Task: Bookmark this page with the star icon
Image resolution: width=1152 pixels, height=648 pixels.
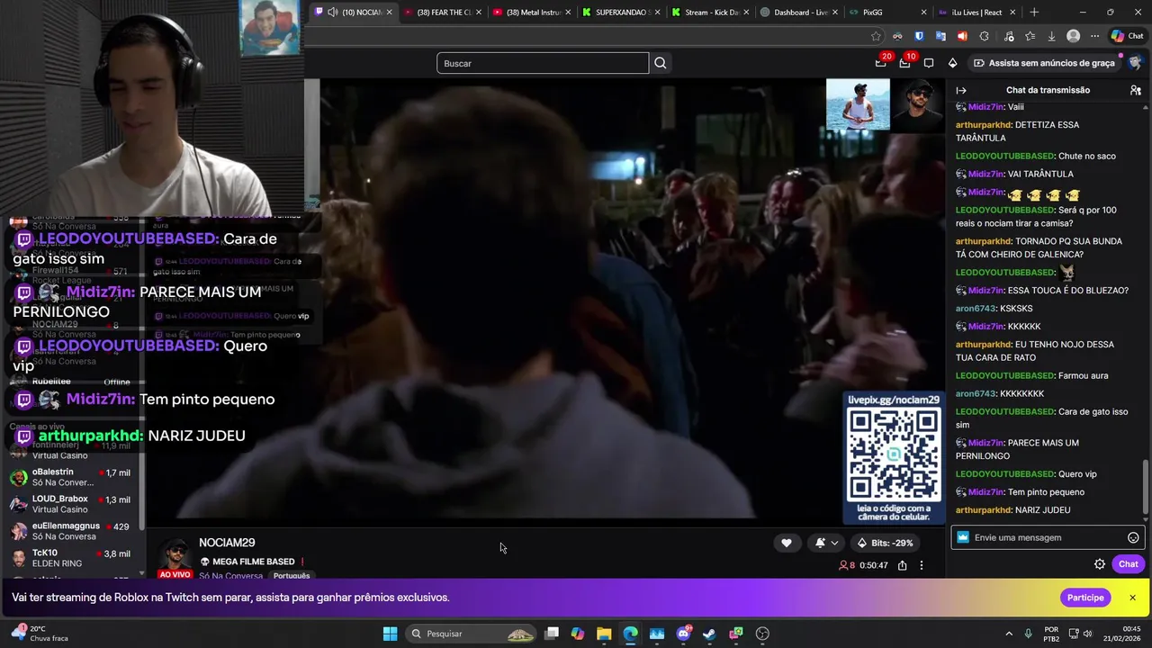Action: (x=876, y=36)
